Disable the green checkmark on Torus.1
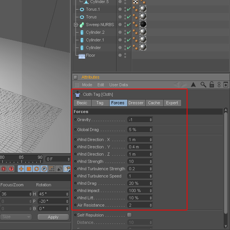Image resolution: width=230 pixels, height=230 pixels. point(129,9)
